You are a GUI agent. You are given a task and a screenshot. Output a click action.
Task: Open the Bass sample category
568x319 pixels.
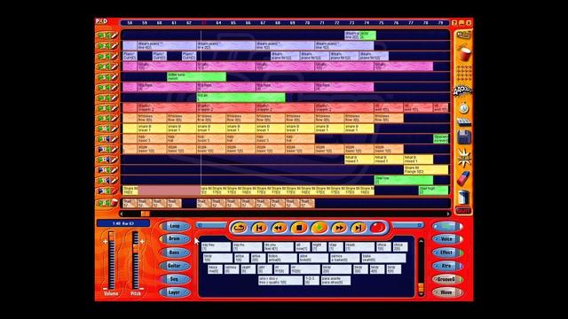[x=175, y=253]
